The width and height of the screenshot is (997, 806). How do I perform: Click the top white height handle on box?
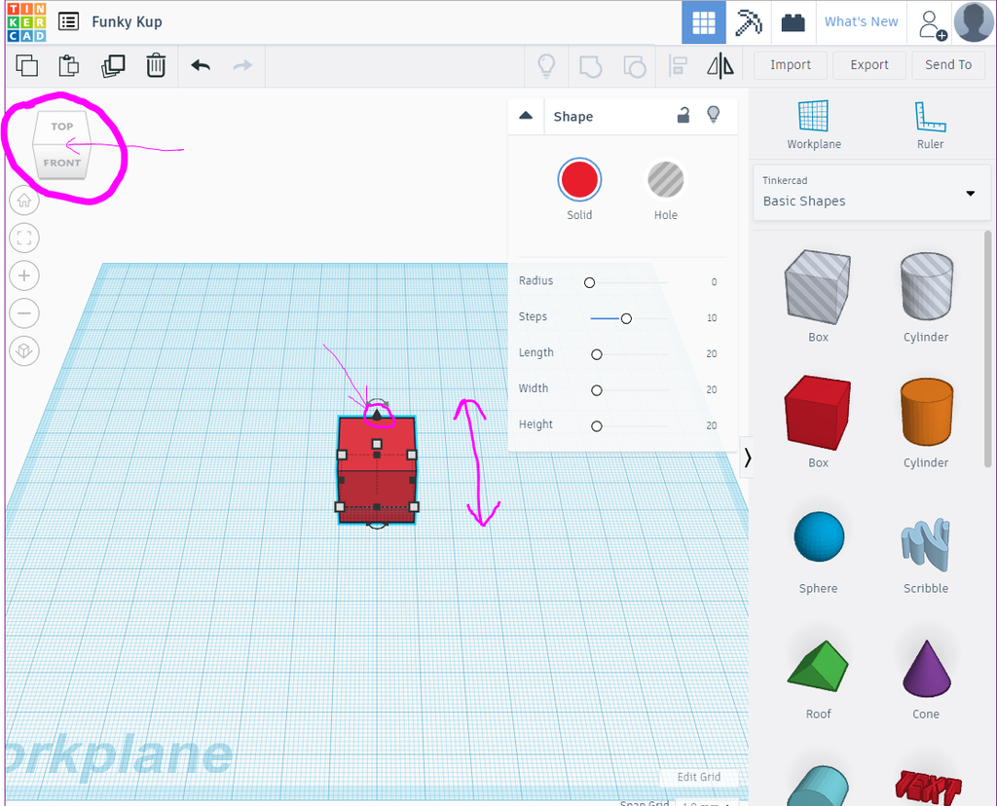click(x=377, y=444)
